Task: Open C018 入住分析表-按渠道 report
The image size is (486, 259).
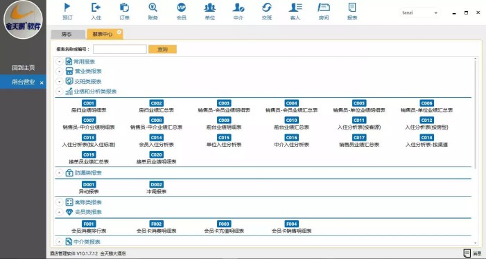Action: [426, 141]
